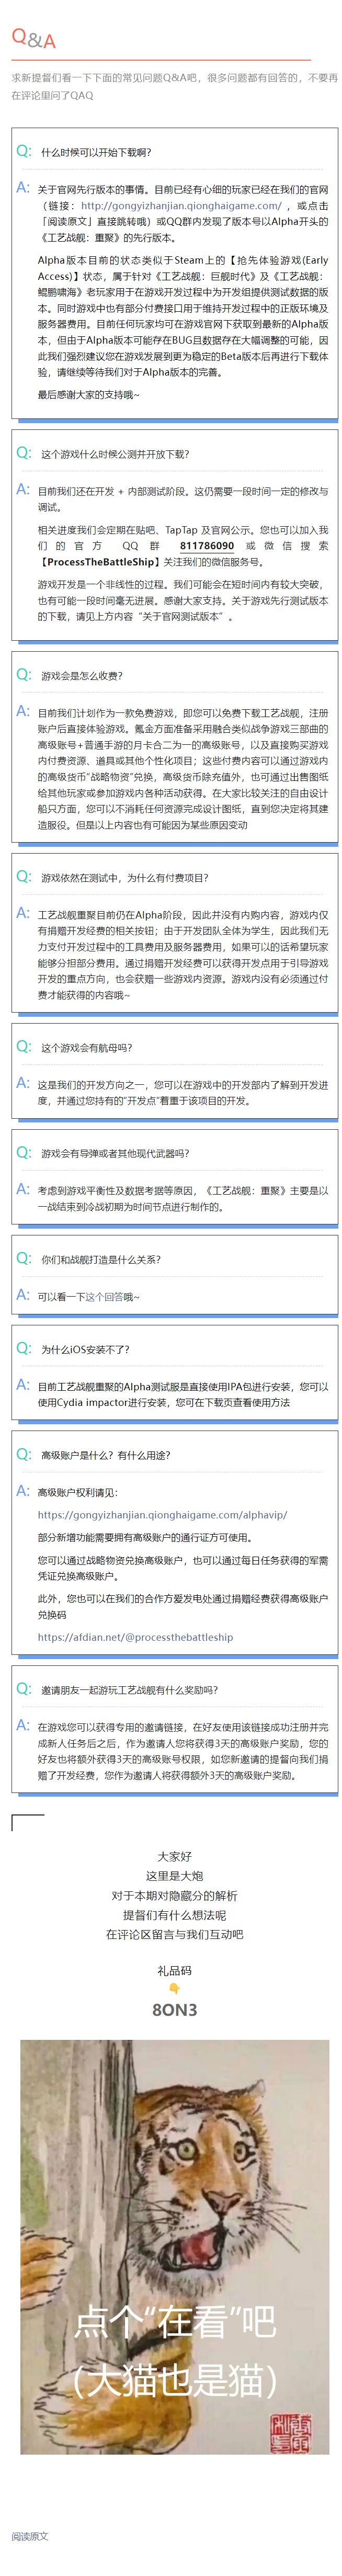Click the red Q&A heading
342x2576 pixels.
click(x=33, y=39)
